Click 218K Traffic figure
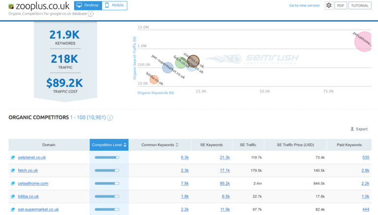Screen dimensions: 378x215 pyautogui.click(x=64, y=59)
